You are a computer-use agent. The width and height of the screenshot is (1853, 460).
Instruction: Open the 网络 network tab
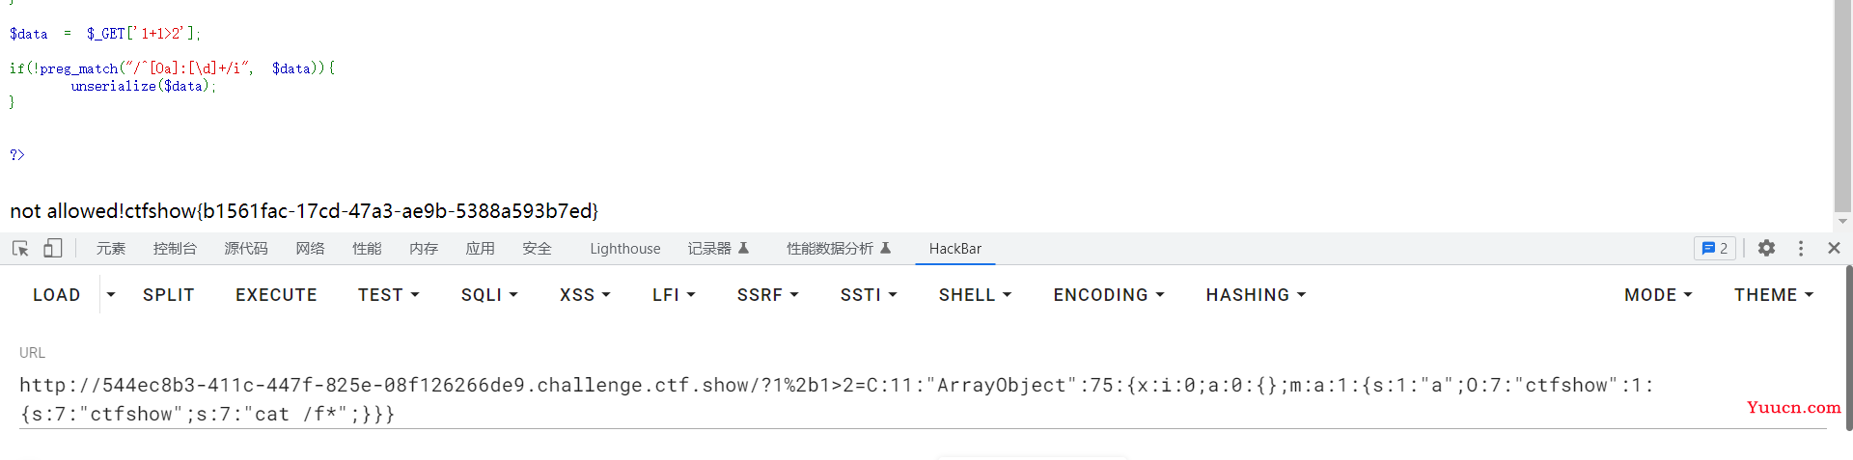click(310, 249)
